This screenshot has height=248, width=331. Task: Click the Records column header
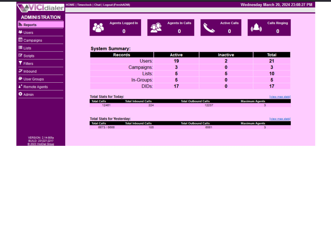[x=122, y=55]
